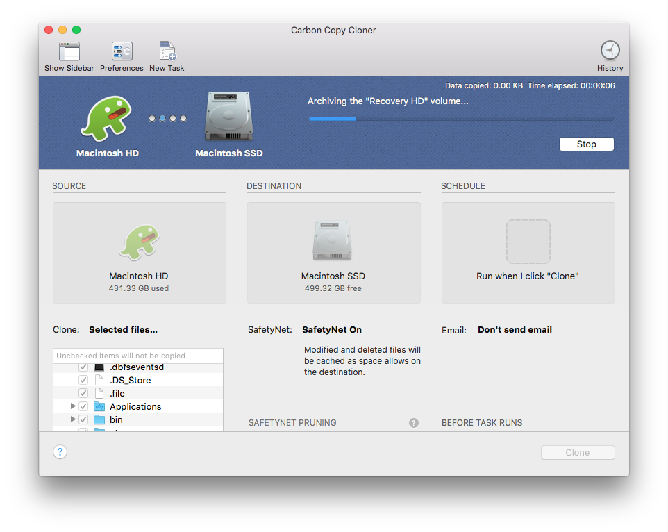Click the empty schedule placeholder icon
668x532 pixels.
(528, 242)
